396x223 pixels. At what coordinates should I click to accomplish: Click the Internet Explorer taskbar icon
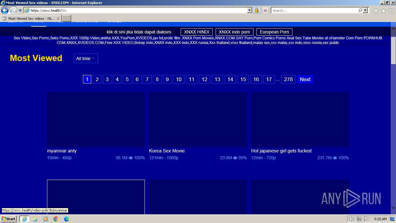point(24,219)
